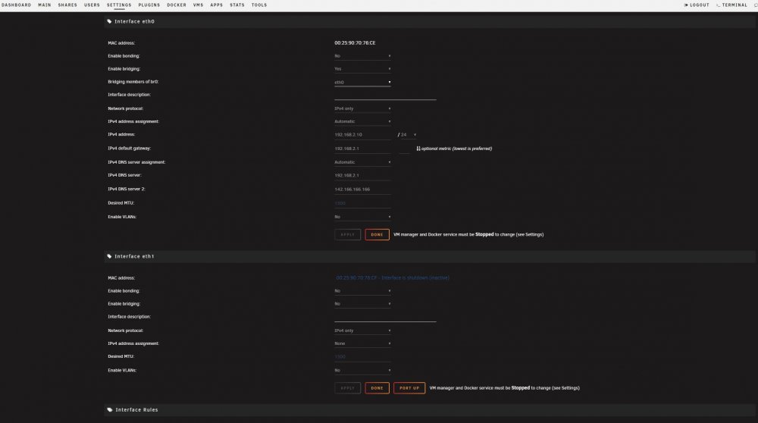The height and width of the screenshot is (423, 758).
Task: Switch to the Users tab
Action: coord(92,5)
